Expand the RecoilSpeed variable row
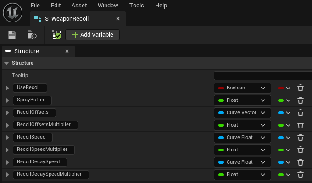This screenshot has width=312, height=183. pos(7,138)
